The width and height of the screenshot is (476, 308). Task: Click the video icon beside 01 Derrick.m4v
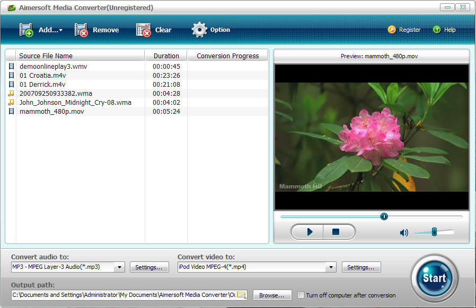coord(11,84)
